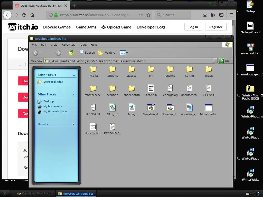Select the Download Novetus browser tab
This screenshot has height=197, width=263.
tap(41, 6)
